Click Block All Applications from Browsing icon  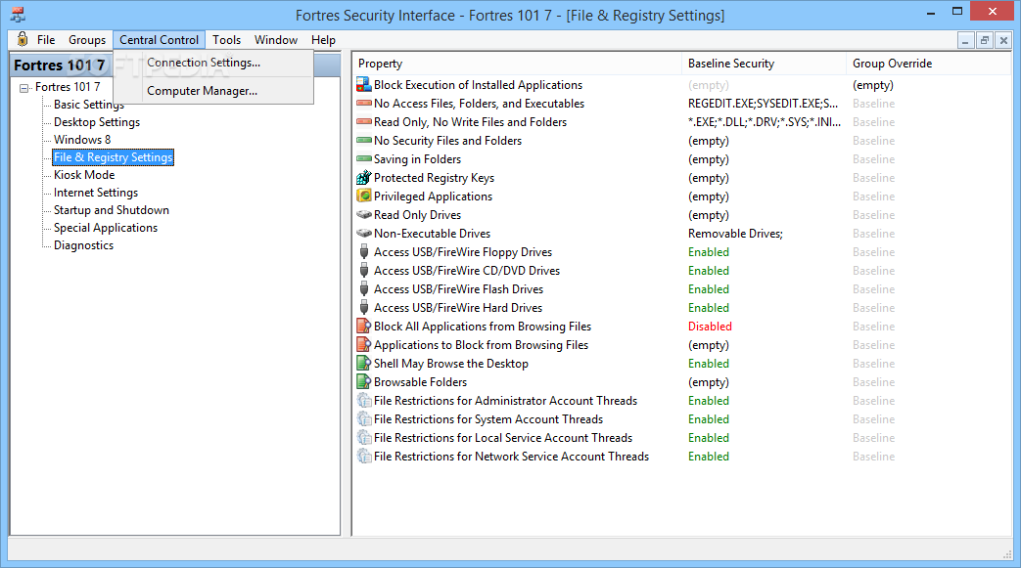click(364, 326)
